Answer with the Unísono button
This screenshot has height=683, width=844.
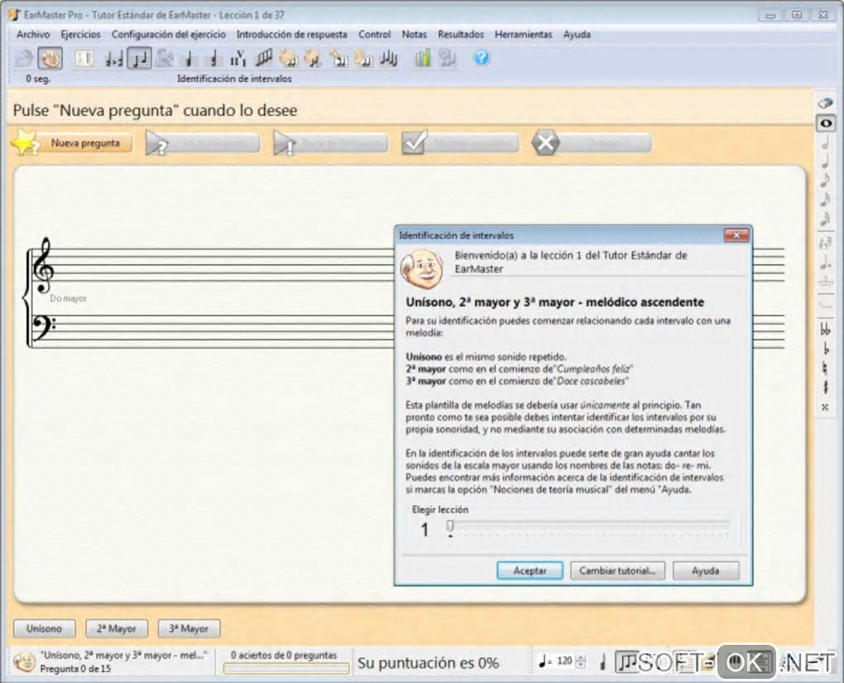tap(44, 628)
